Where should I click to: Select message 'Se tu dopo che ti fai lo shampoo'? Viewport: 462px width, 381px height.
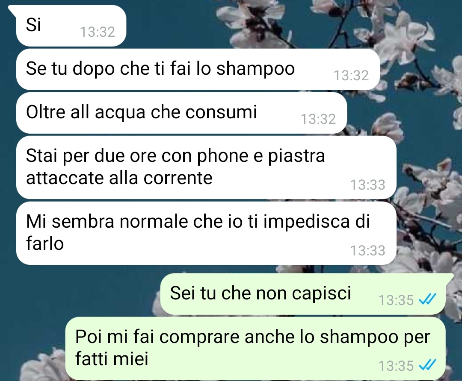(x=198, y=69)
